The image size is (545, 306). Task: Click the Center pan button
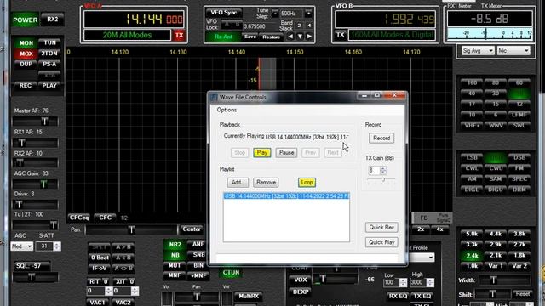click(x=191, y=229)
